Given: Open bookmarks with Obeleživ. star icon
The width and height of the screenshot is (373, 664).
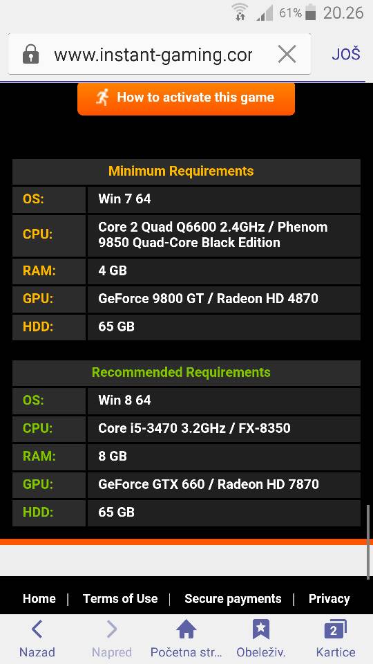Looking at the screenshot, I should point(261,629).
